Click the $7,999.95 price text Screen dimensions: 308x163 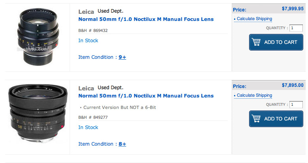click(293, 9)
